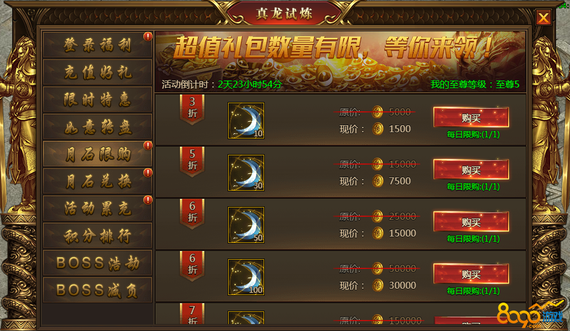Open the 登录福利 tab
This screenshot has width=570, height=331.
coord(98,45)
